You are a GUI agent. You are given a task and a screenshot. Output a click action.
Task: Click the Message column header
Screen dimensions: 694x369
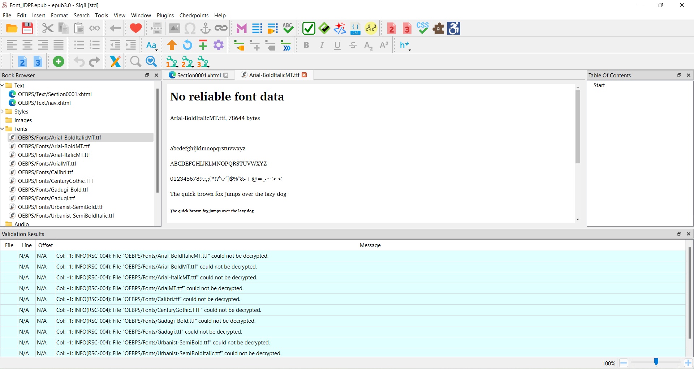pyautogui.click(x=370, y=245)
